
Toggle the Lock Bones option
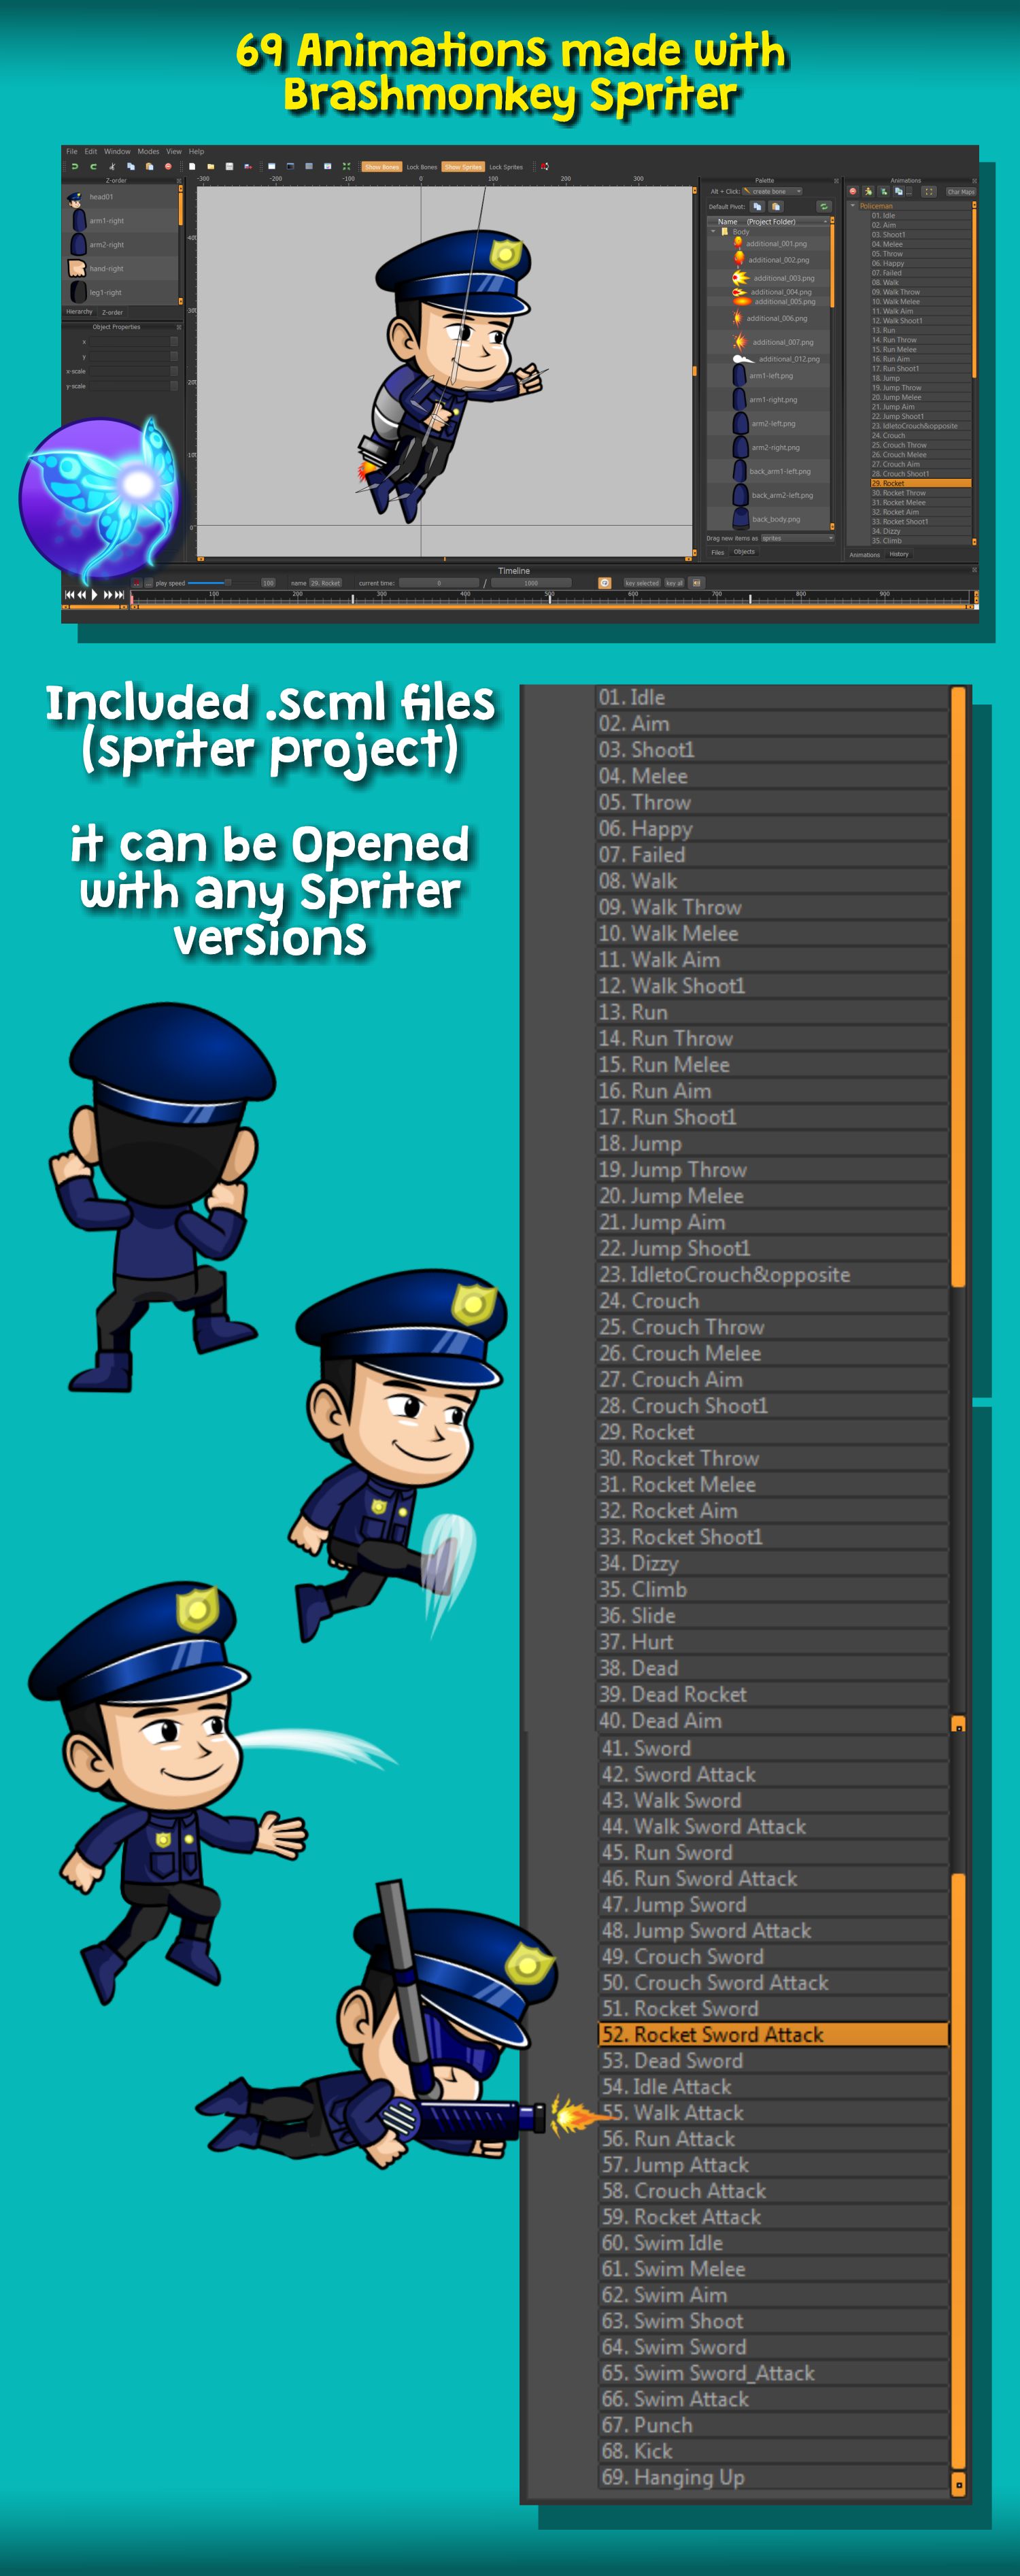point(421,167)
